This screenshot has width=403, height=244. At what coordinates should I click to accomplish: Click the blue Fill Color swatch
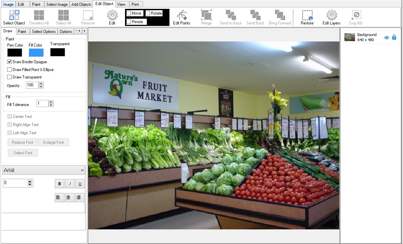(36, 52)
